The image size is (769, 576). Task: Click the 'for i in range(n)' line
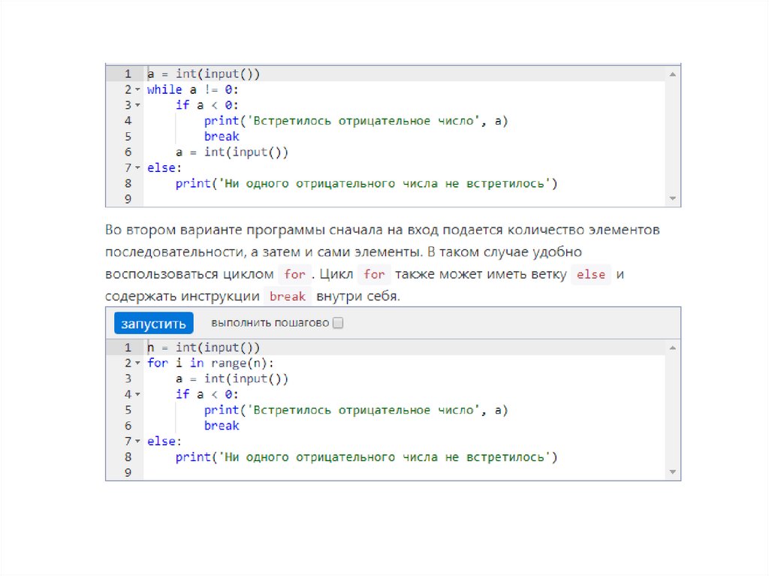coord(211,363)
